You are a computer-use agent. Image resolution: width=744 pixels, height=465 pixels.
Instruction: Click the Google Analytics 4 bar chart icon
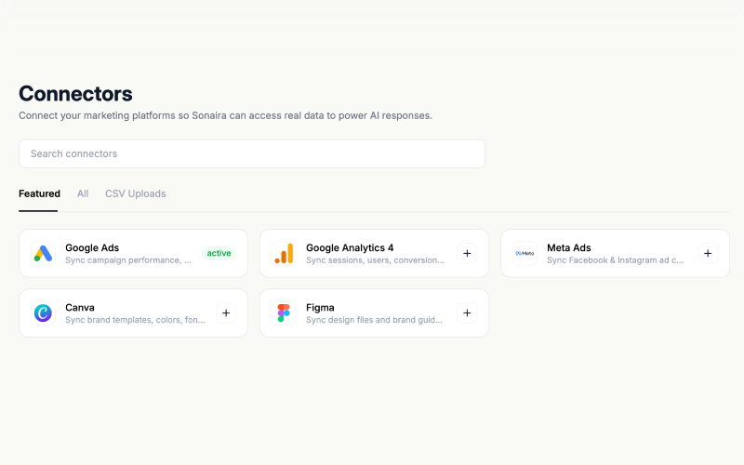(284, 254)
